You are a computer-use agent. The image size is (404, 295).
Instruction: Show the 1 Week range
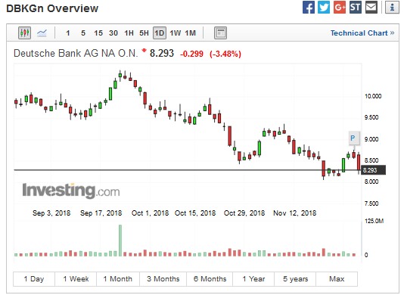pos(76,279)
